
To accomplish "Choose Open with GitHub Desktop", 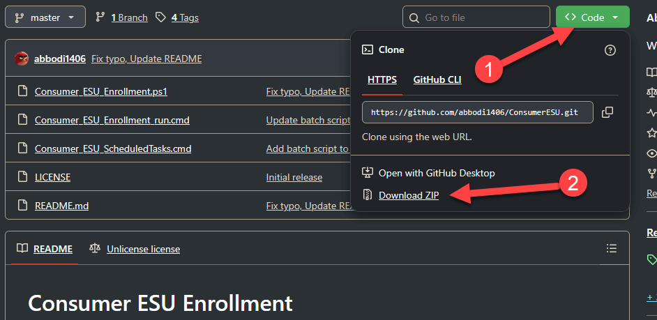I will point(437,172).
